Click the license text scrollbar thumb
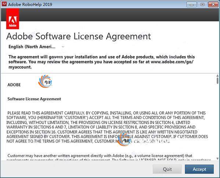The image size is (220, 178). [x=217, y=81]
